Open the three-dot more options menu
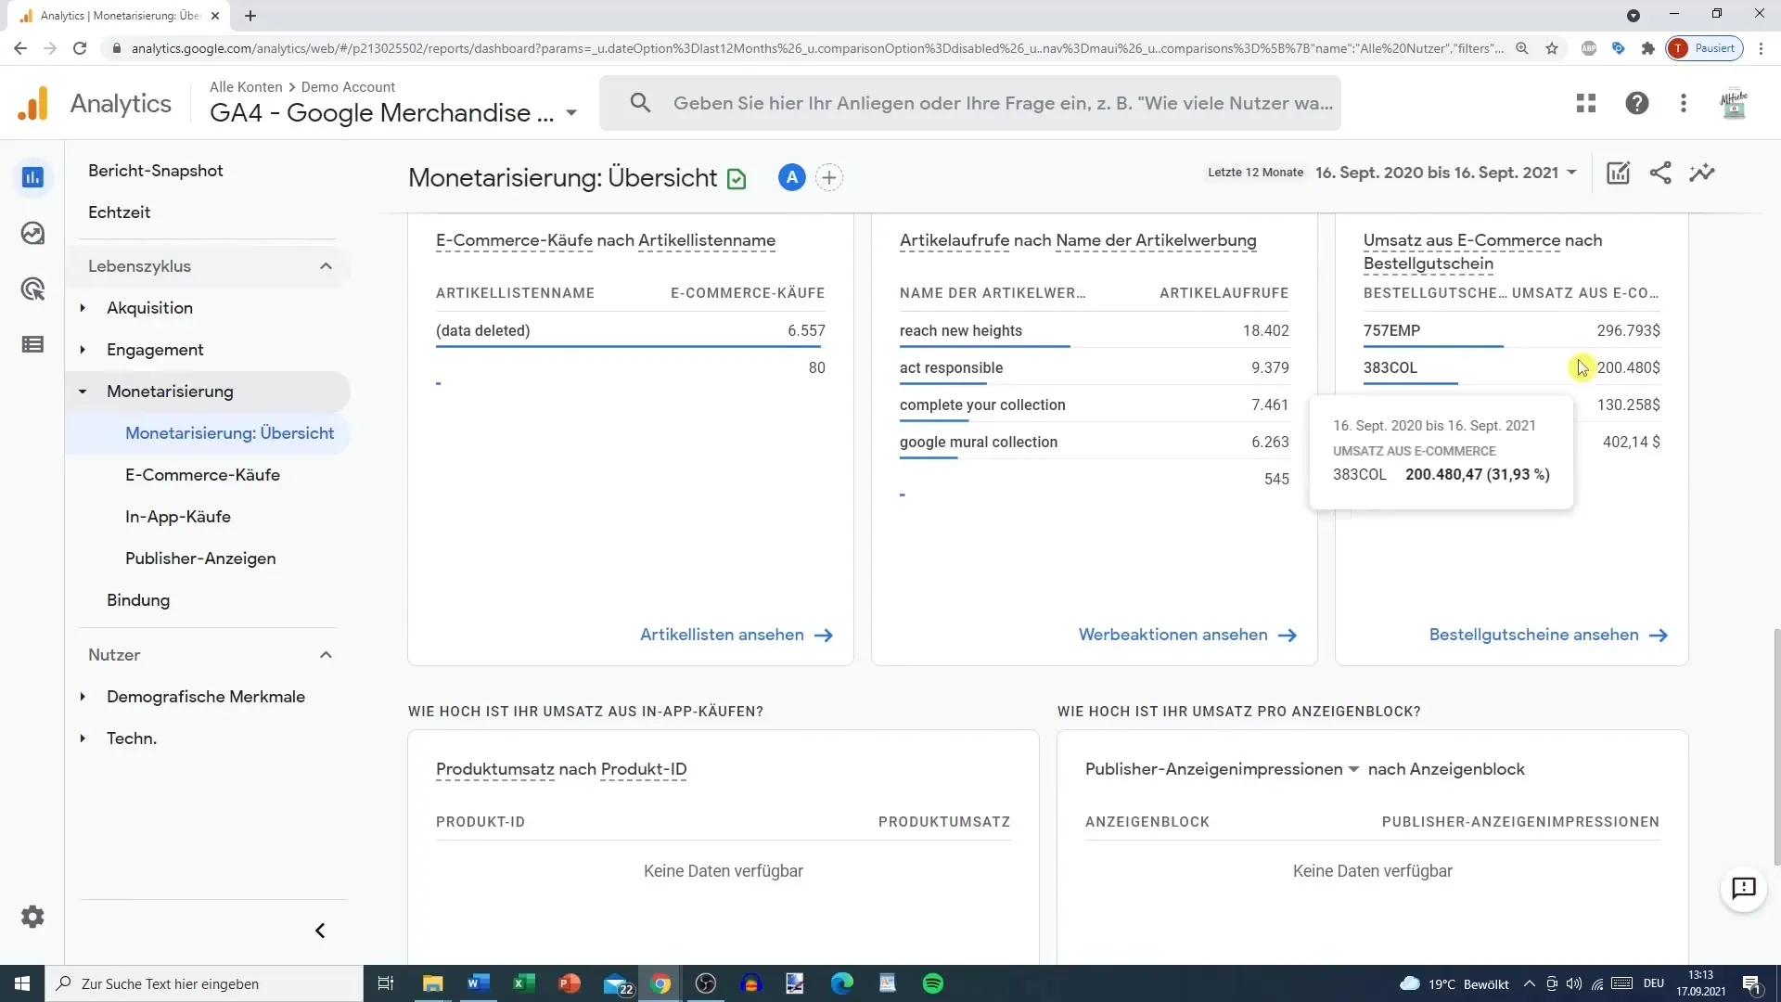 1684,103
